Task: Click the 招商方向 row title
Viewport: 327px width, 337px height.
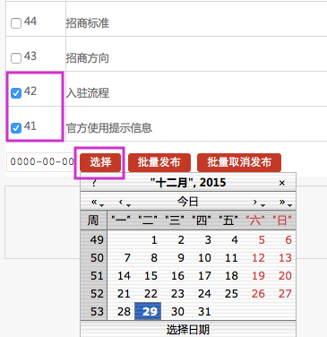Action: click(88, 58)
